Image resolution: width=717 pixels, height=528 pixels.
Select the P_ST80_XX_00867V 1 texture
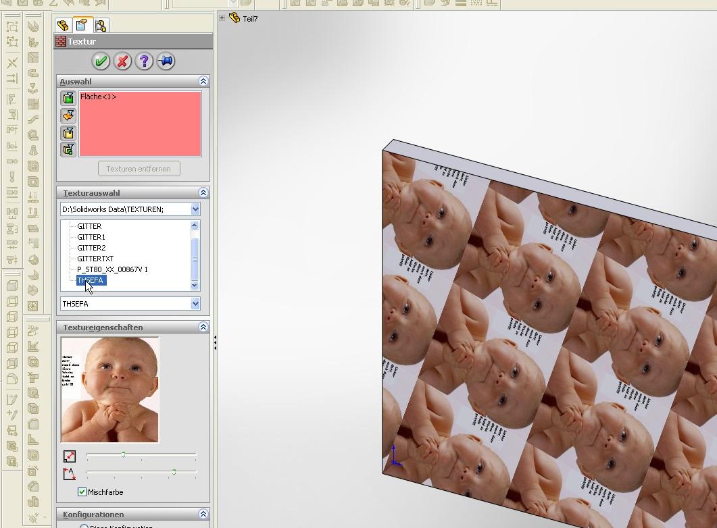[112, 269]
